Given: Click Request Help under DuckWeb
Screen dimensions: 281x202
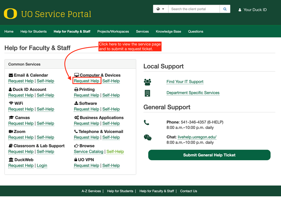Looking at the screenshot, I should pos(21,165).
